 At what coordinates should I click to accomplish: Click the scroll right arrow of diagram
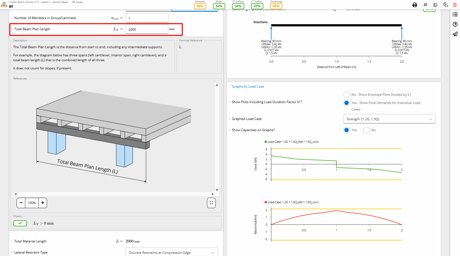212,194
